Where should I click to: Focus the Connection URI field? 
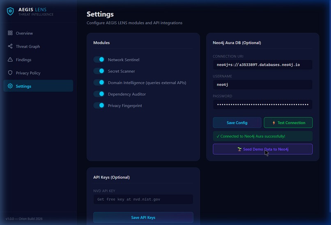click(x=262, y=64)
